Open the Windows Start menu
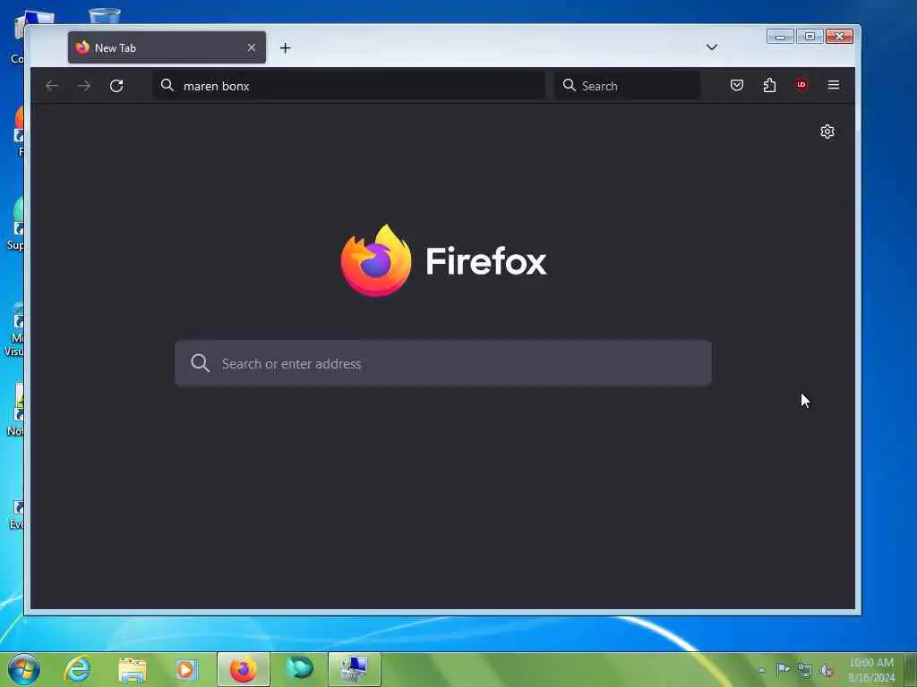This screenshot has width=917, height=687. [24, 669]
